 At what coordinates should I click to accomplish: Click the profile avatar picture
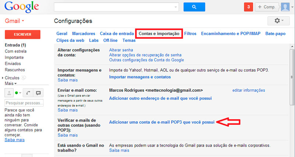285,7
